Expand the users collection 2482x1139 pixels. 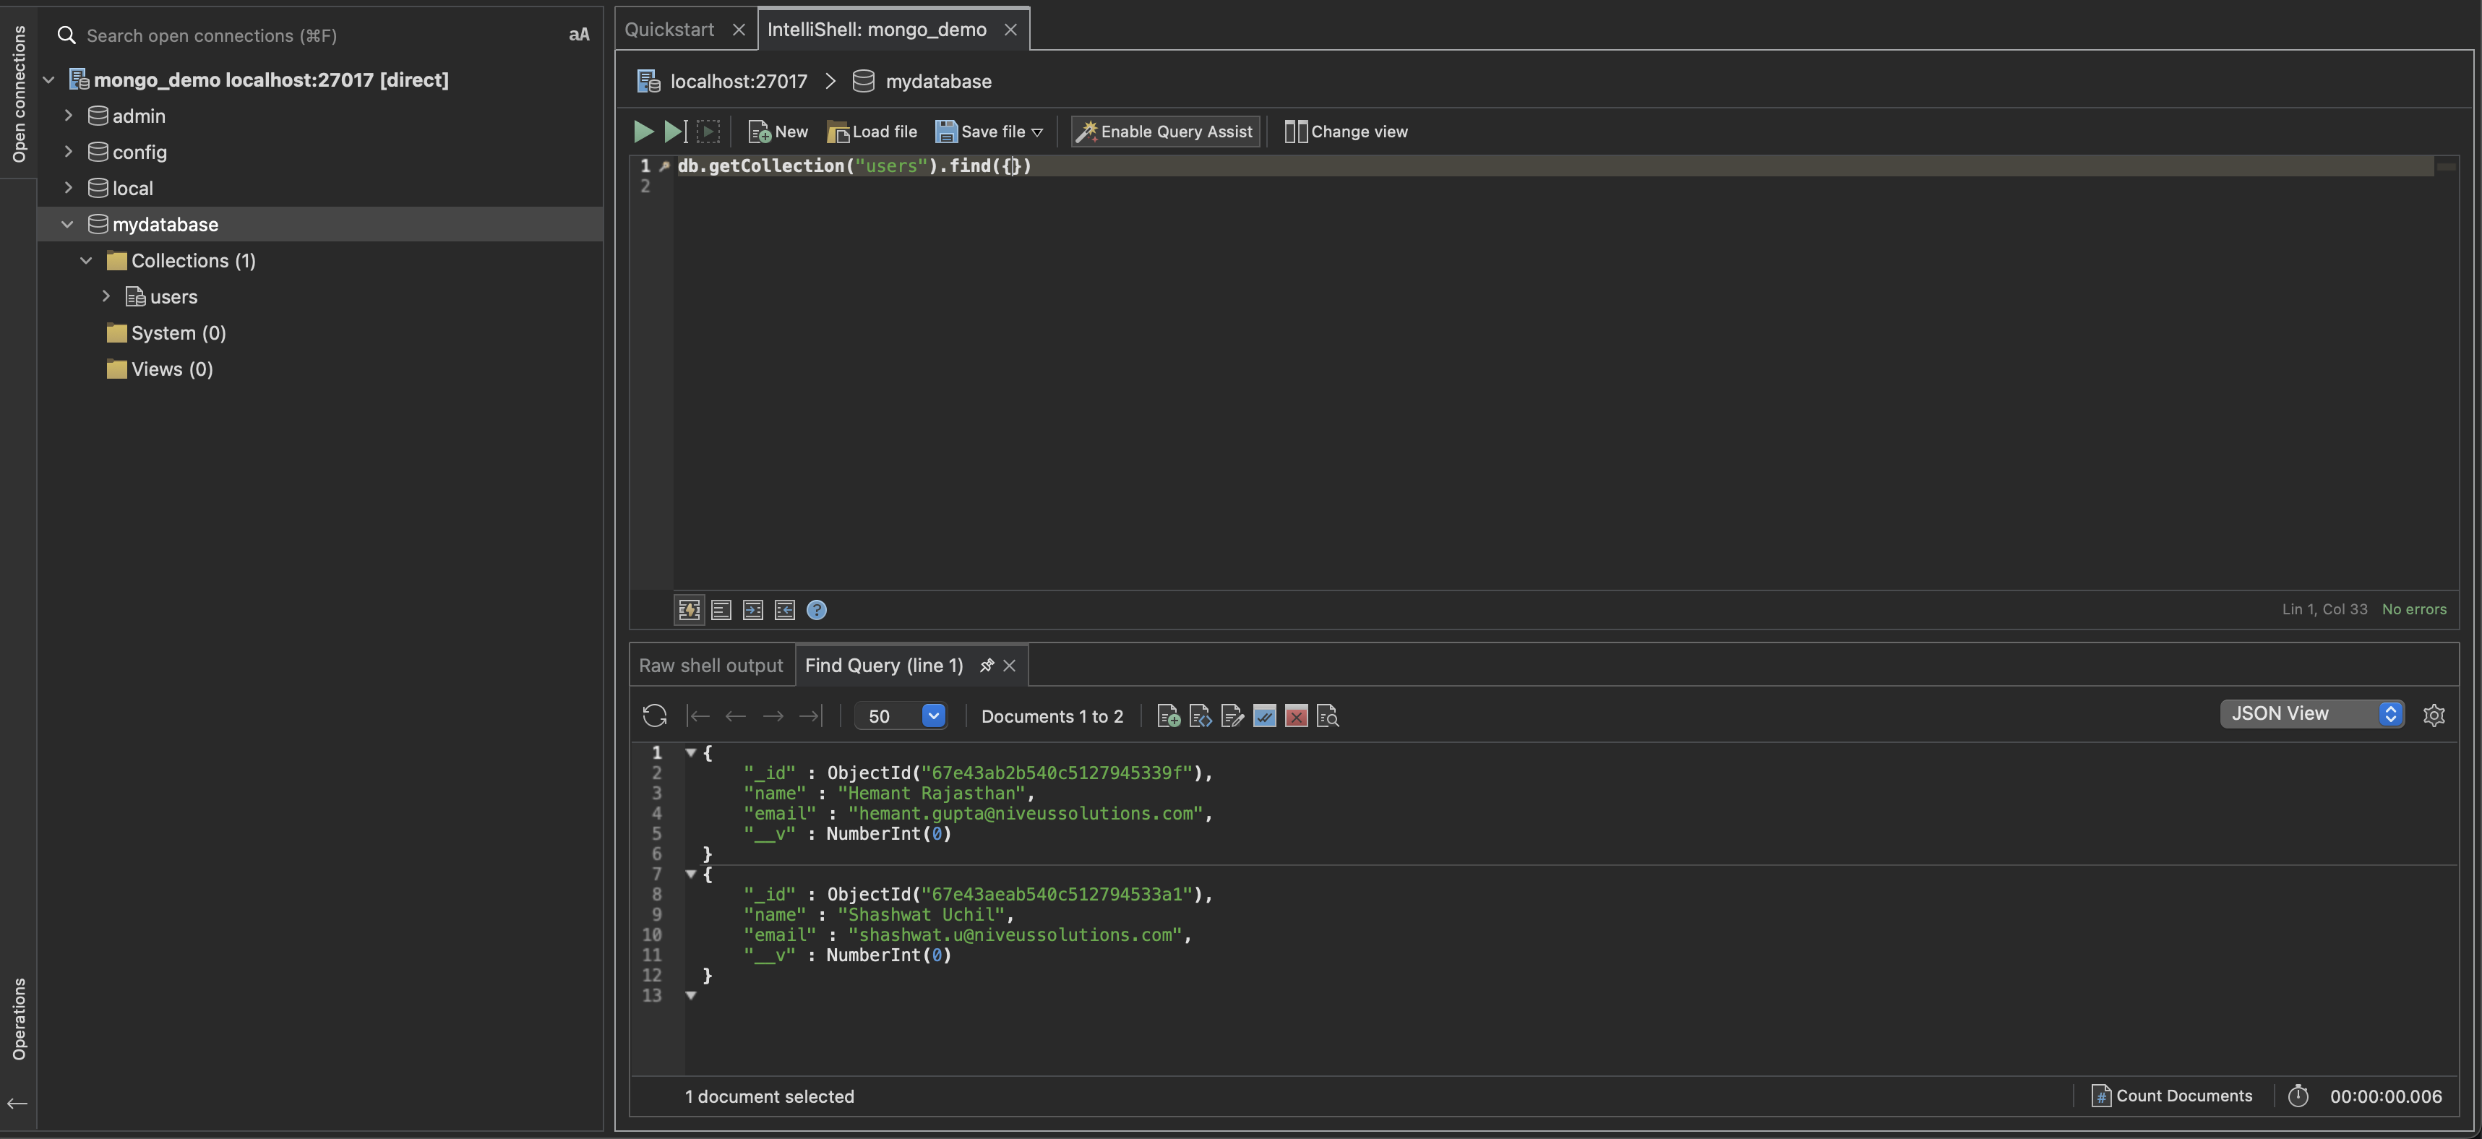point(106,297)
